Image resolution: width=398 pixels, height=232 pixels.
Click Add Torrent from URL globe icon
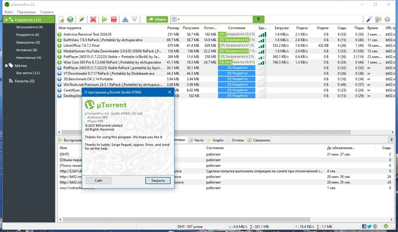point(70,19)
